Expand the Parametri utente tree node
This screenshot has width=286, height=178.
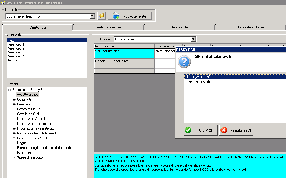tap(14, 109)
